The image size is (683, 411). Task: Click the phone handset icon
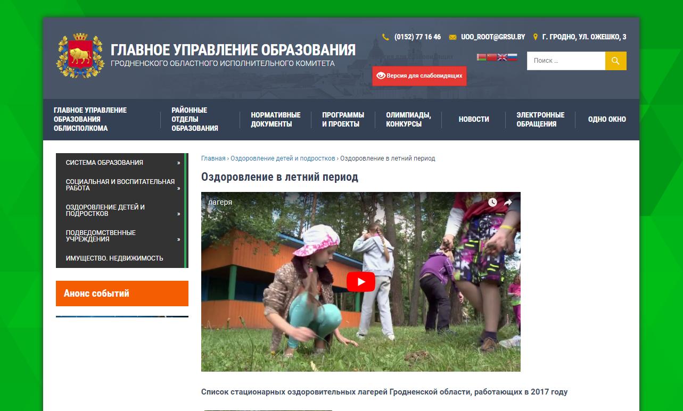pos(386,37)
